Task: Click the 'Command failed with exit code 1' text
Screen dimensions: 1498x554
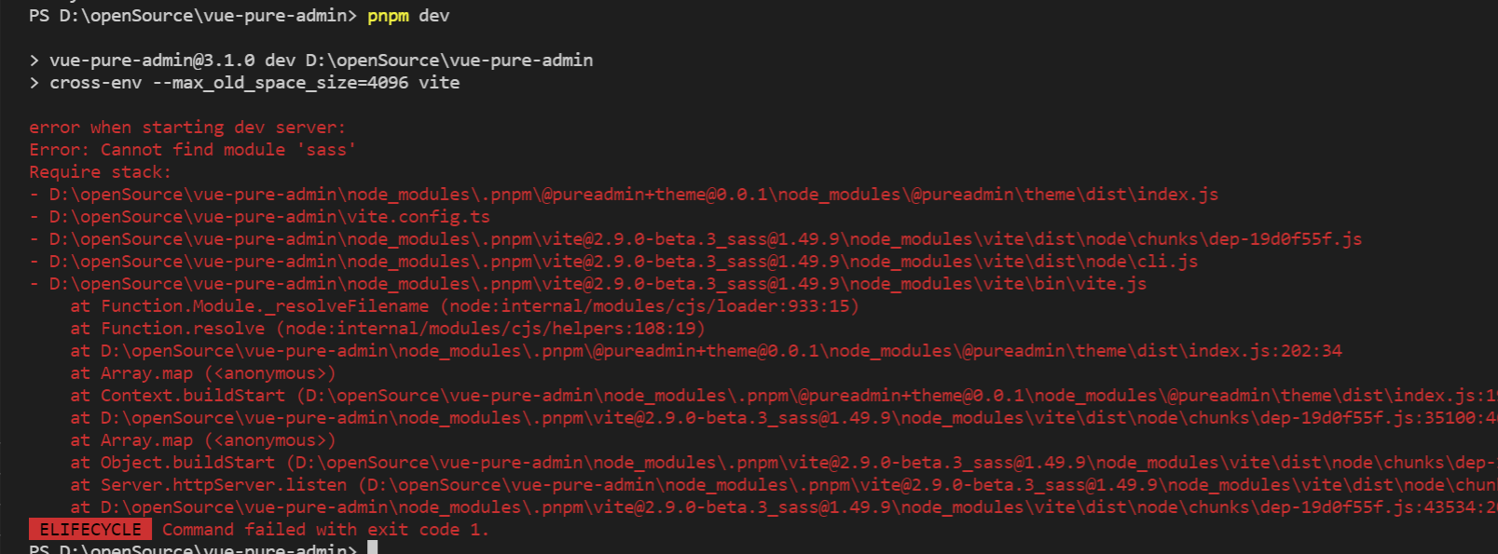Action: [325, 530]
